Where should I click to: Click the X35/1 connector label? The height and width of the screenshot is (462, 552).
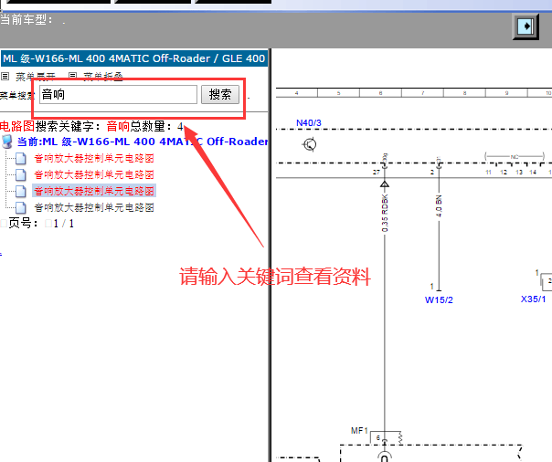pos(534,299)
